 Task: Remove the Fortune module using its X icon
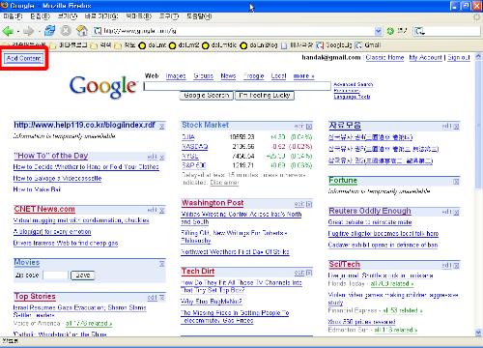tap(456, 182)
